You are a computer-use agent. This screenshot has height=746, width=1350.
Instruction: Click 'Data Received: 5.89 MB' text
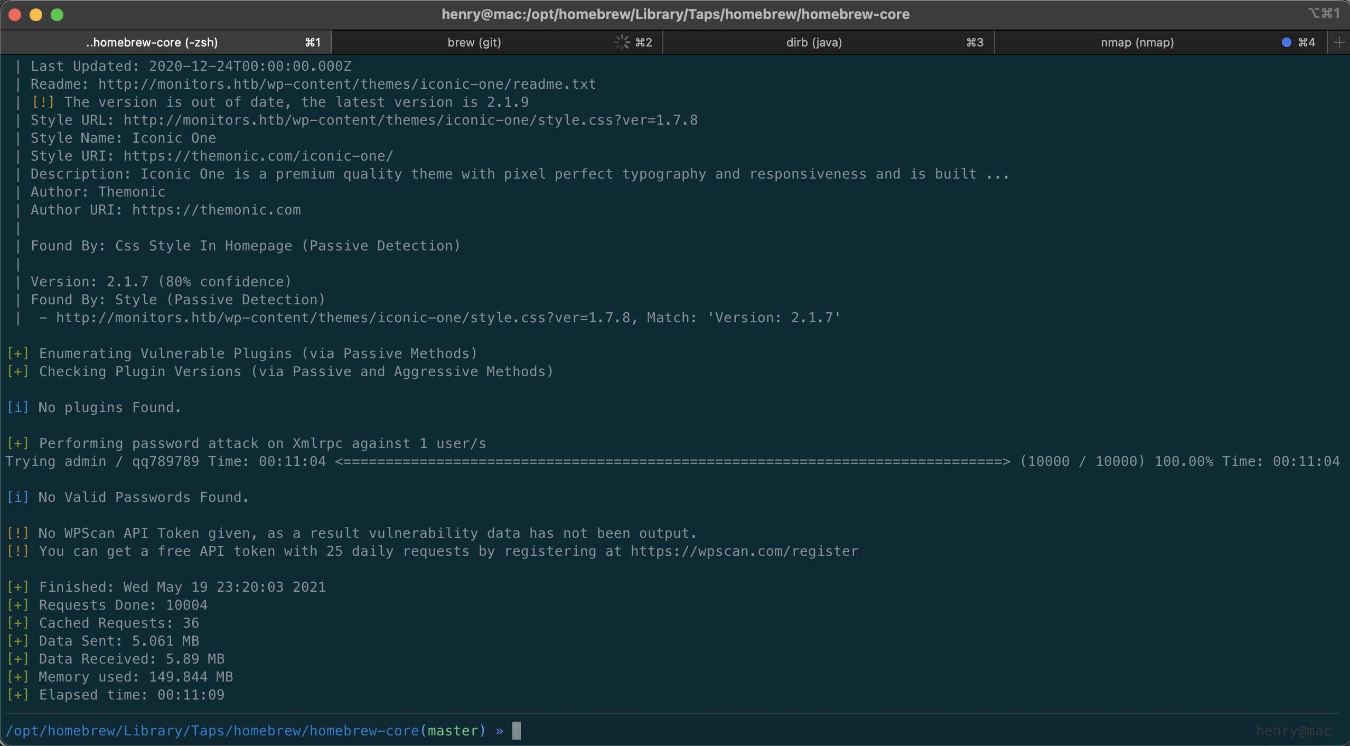(x=132, y=659)
